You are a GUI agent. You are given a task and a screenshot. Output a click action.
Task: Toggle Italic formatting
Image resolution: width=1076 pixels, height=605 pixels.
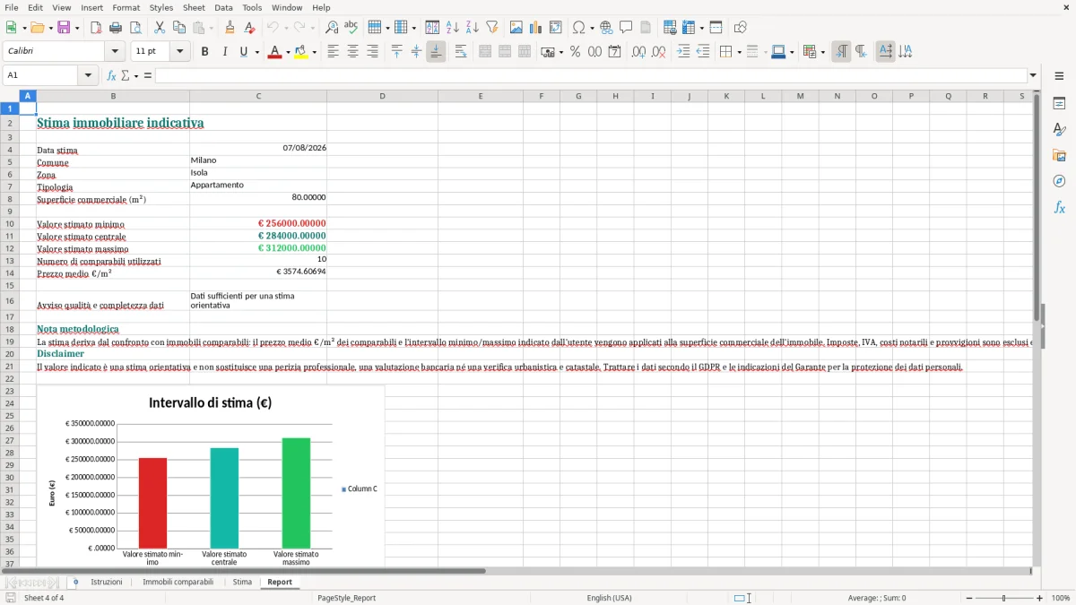[224, 52]
